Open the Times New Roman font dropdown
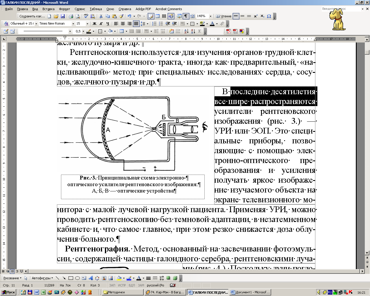The height and width of the screenshot is (296, 370). (x=73, y=23)
